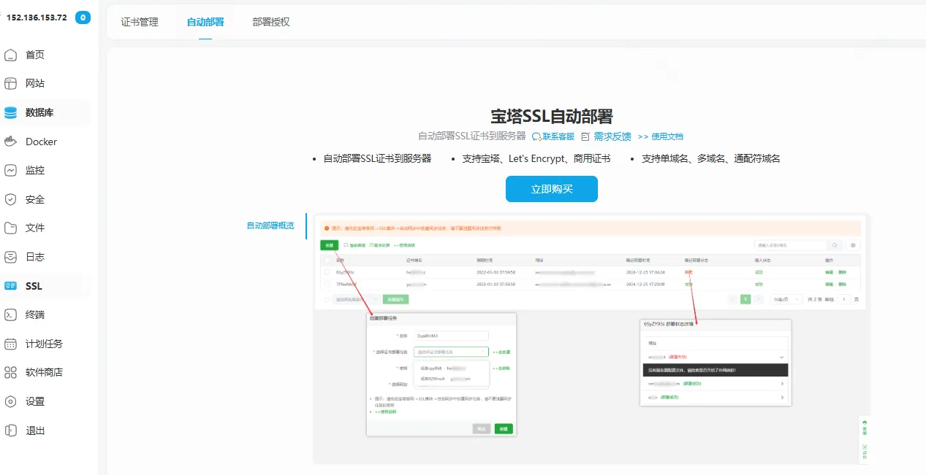Click the blue notification badge beside IP address
This screenshot has width=926, height=475.
tap(83, 18)
